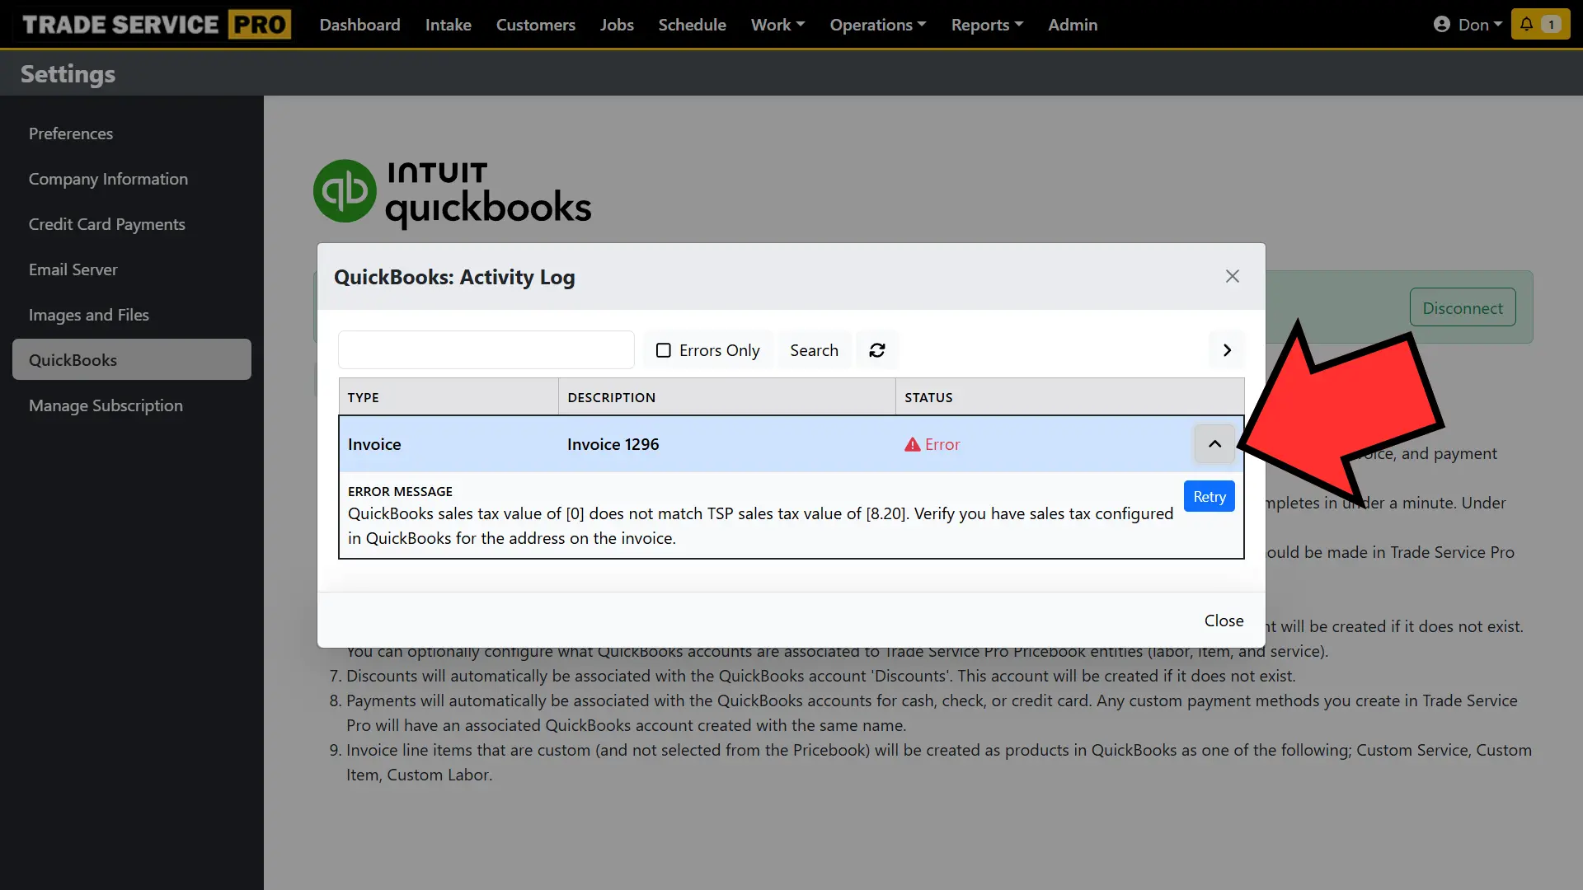This screenshot has width=1583, height=890.
Task: Retry syncing Invoice 1296
Action: 1208,496
